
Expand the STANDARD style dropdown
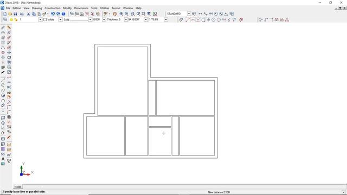(189, 14)
